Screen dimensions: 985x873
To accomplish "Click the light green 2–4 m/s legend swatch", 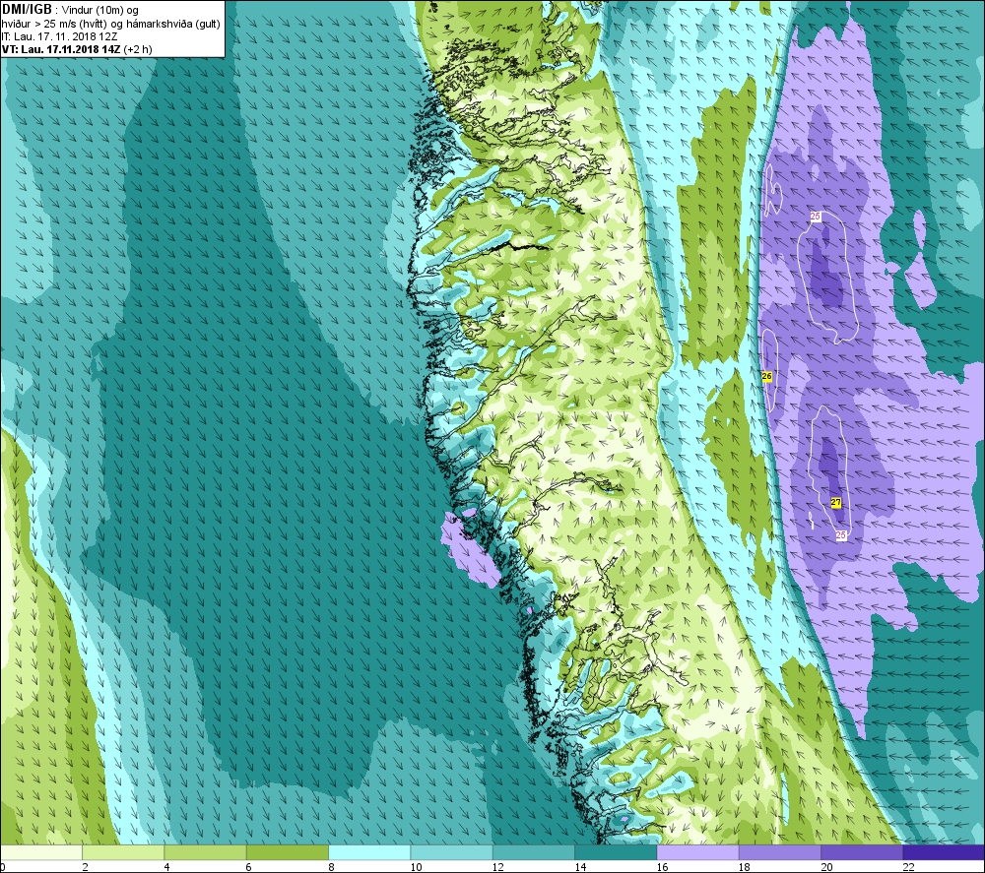I will point(123,852).
